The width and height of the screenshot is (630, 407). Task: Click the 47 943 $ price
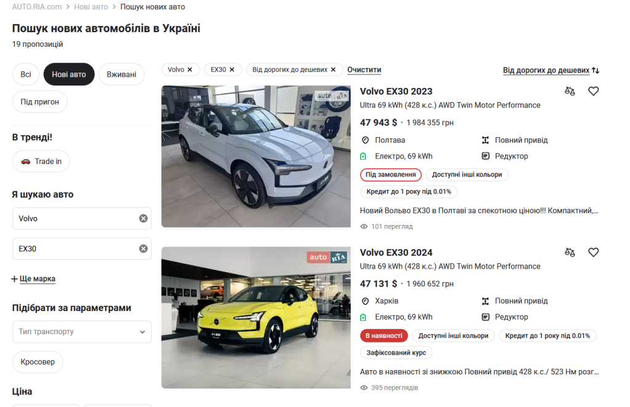pyautogui.click(x=378, y=122)
